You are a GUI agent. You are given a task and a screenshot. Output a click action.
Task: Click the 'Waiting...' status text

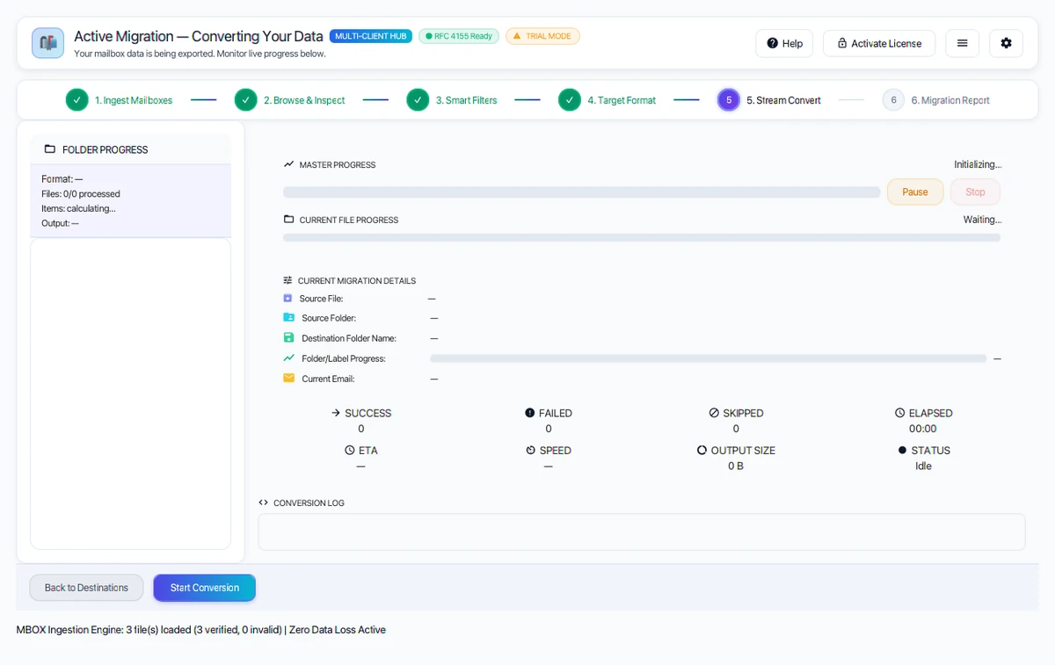click(982, 220)
